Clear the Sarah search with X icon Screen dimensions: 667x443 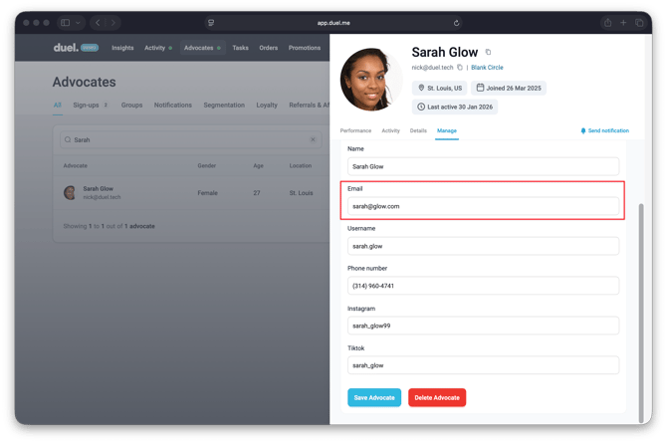tap(313, 140)
